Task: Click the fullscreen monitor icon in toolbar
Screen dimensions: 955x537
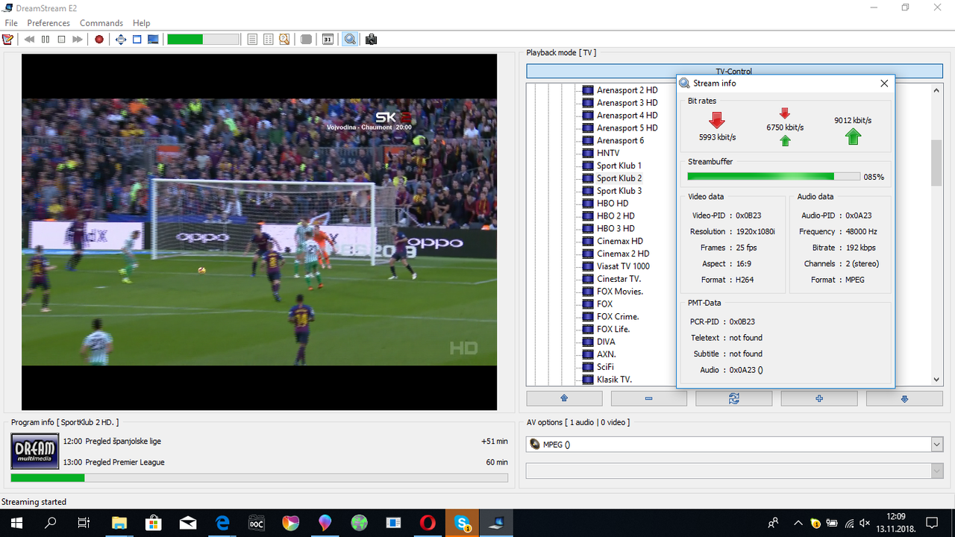Action: (x=153, y=40)
